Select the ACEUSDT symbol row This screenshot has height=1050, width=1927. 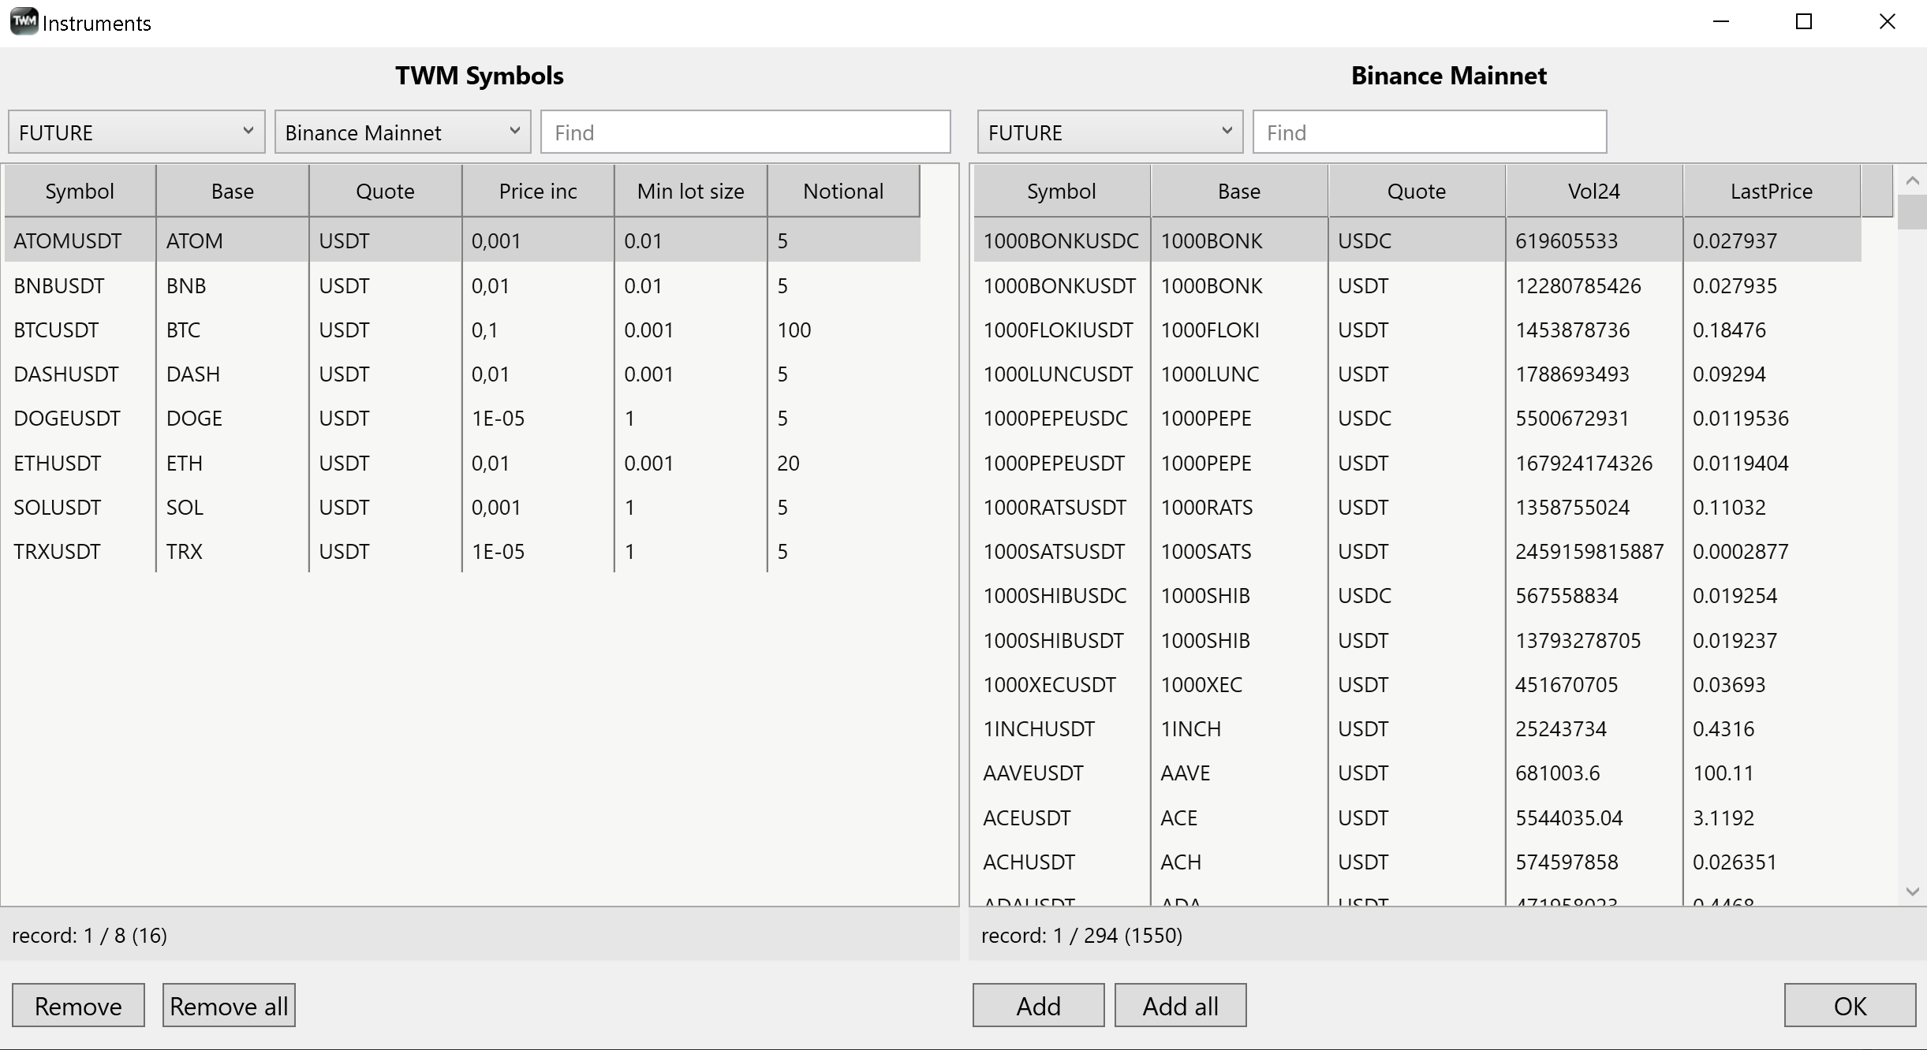(1417, 817)
